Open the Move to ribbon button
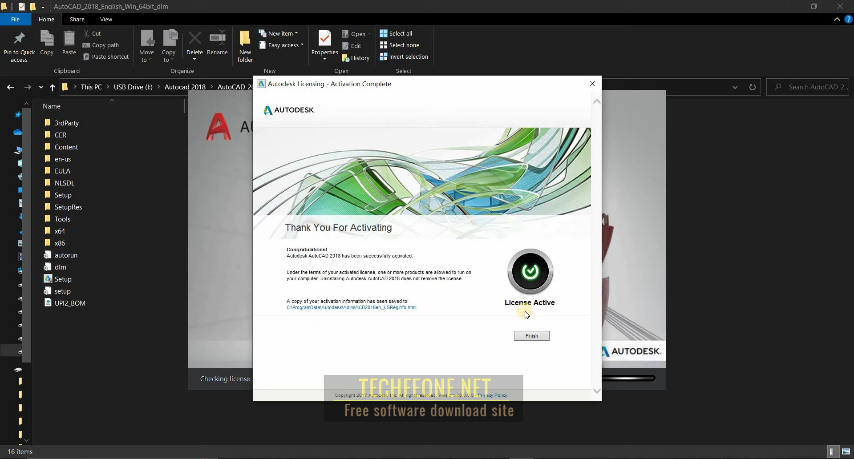The image size is (854, 459). coord(146,46)
